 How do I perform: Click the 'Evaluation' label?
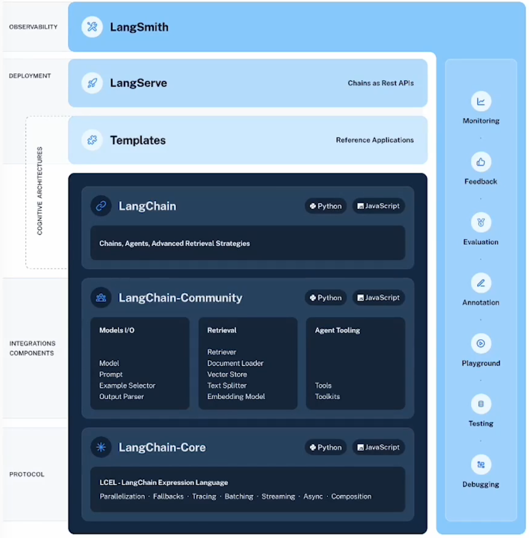pyautogui.click(x=480, y=242)
